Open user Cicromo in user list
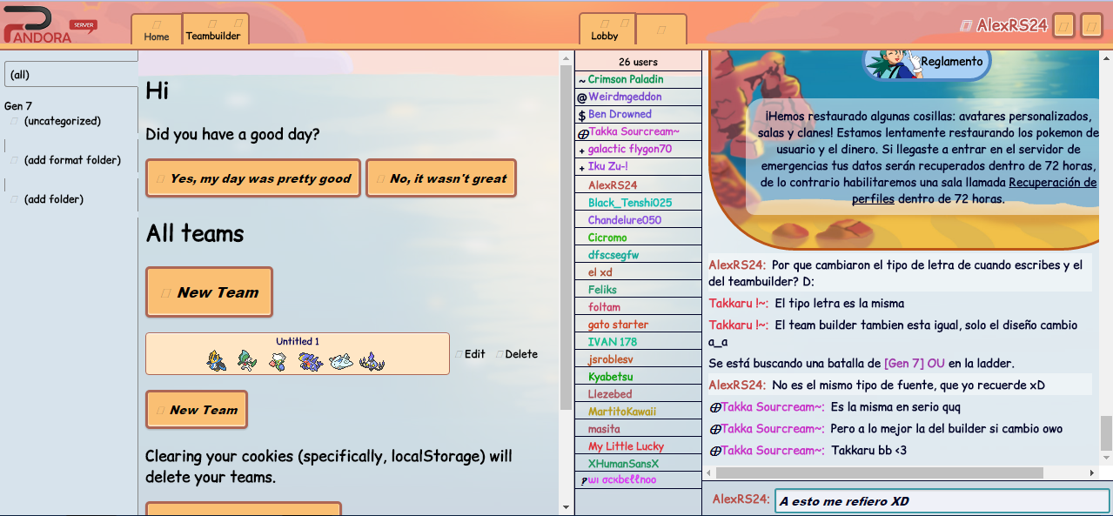This screenshot has width=1113, height=516. (638, 238)
